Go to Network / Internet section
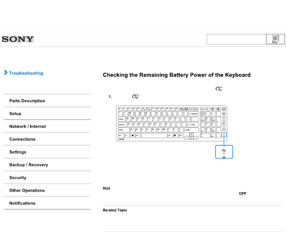 (28, 126)
